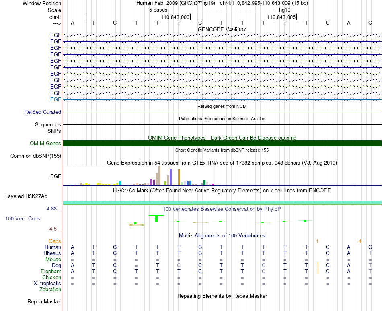This screenshot has width=382, height=311.
Task: Click the Scale track label
Action: tap(54, 10)
